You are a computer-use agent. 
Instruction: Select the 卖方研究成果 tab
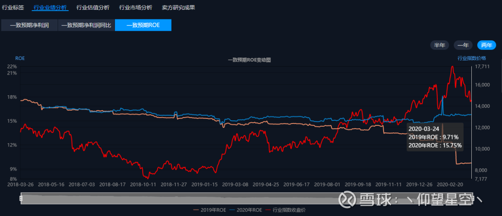point(178,8)
